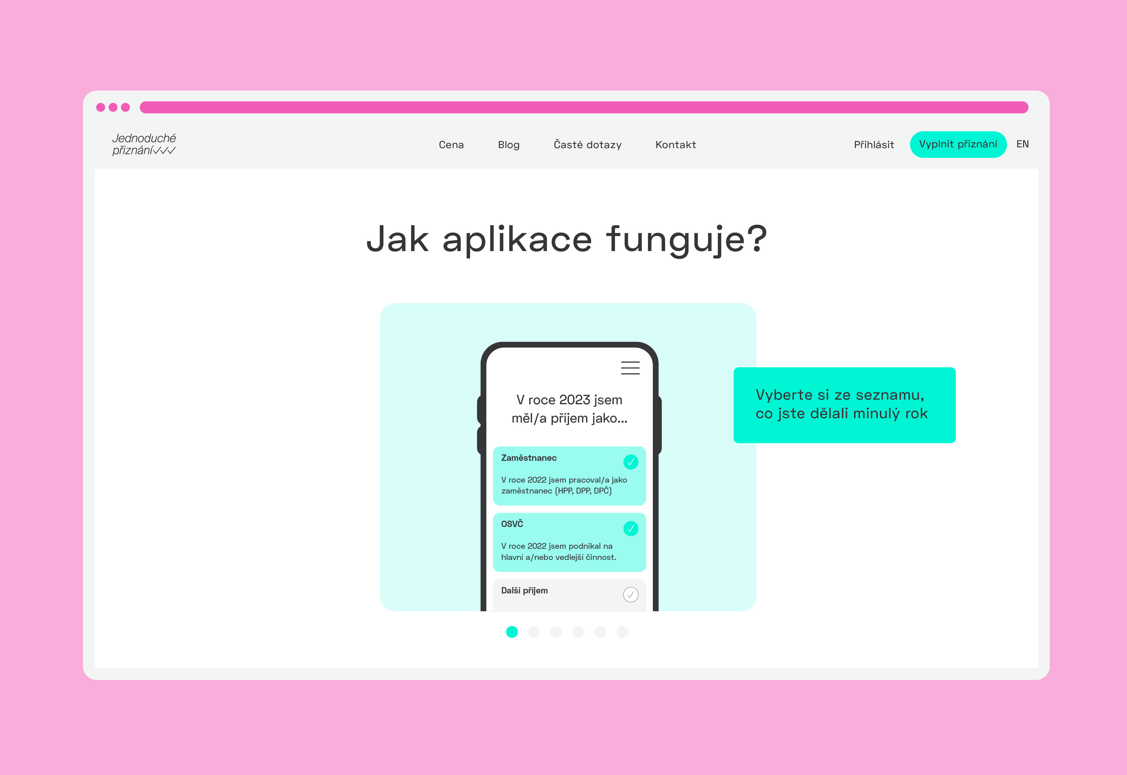This screenshot has height=775, width=1127.
Task: Go to the fifth carousel slide dot
Action: pyautogui.click(x=600, y=632)
